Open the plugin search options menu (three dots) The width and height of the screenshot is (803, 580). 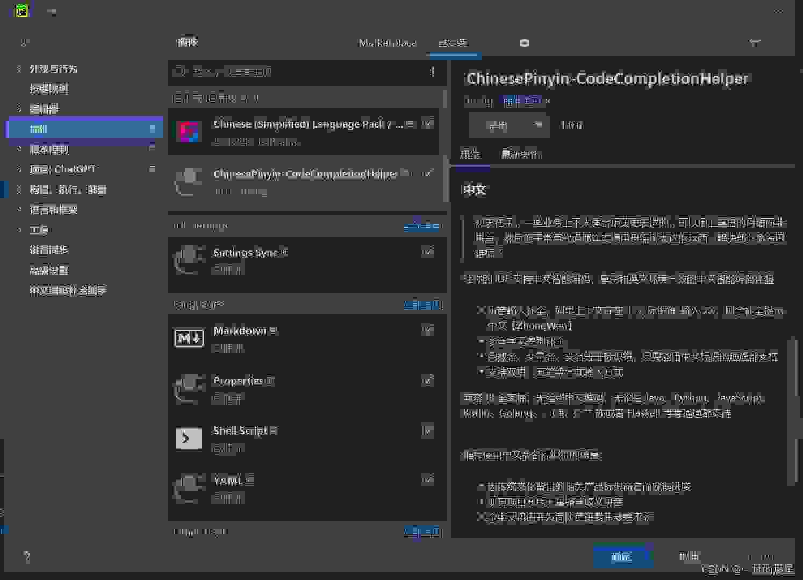(x=433, y=72)
